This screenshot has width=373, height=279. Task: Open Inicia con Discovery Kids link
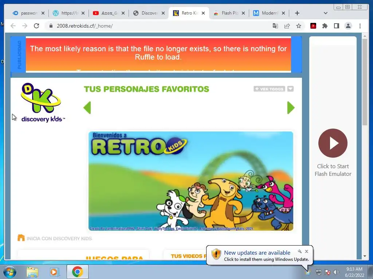59,238
